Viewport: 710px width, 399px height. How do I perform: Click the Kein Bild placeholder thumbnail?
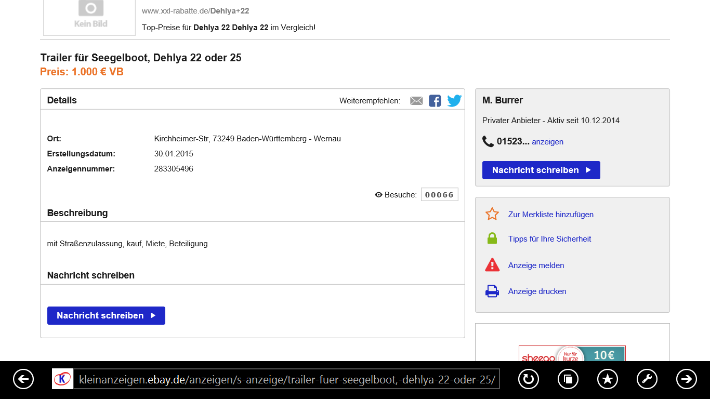click(x=89, y=17)
